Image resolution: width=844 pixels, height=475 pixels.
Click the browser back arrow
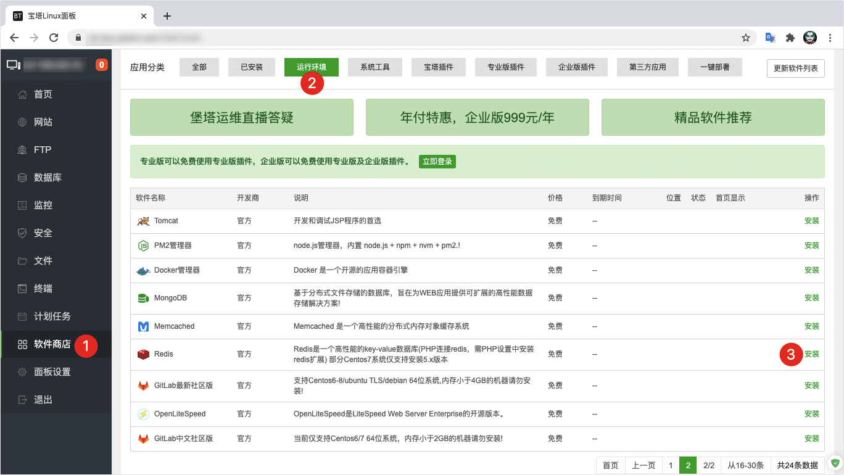(14, 38)
